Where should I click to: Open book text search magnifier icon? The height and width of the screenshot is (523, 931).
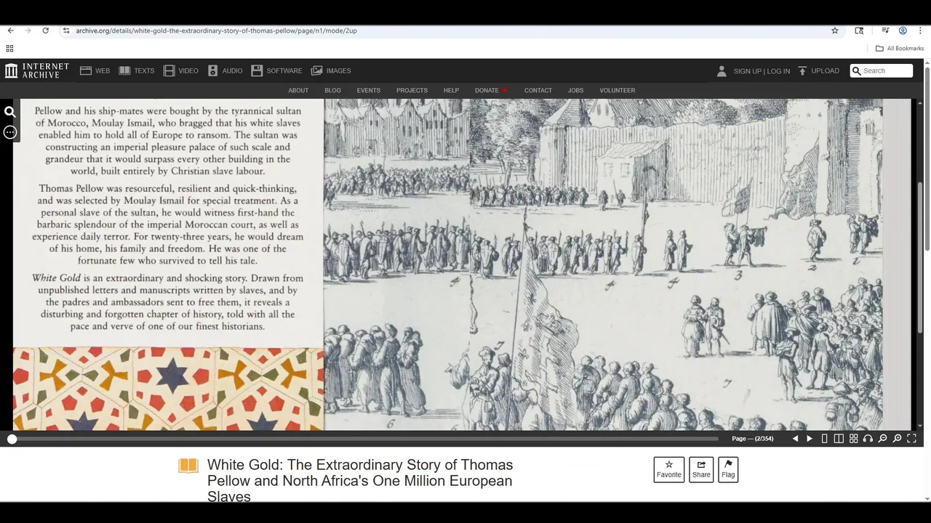click(x=10, y=112)
